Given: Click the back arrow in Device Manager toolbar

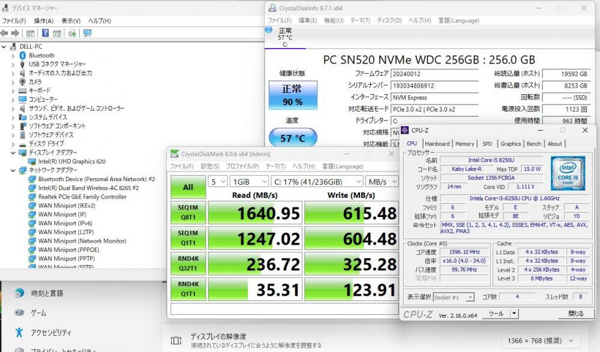Looking at the screenshot, I should pyautogui.click(x=4, y=34).
